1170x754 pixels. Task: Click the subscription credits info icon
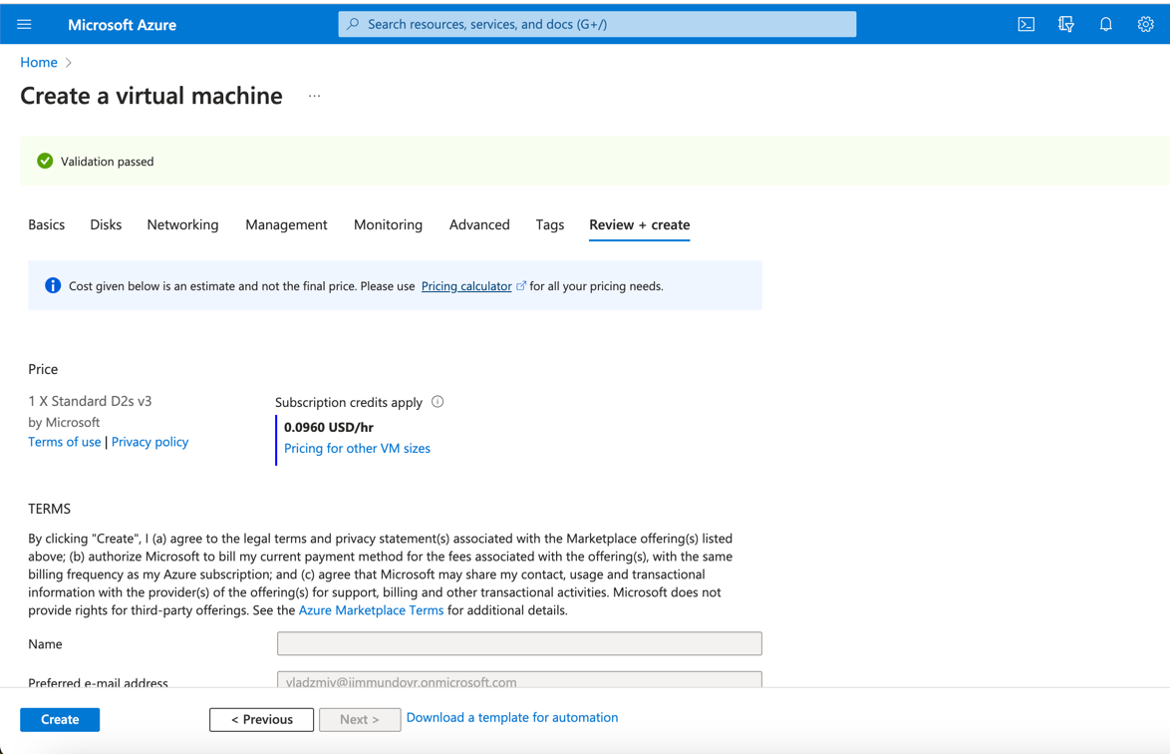click(439, 402)
